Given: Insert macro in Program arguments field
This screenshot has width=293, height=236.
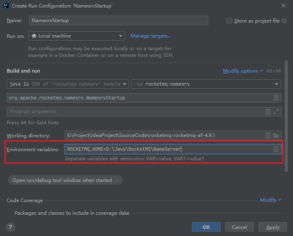Looking at the screenshot, I should pos(268,112).
